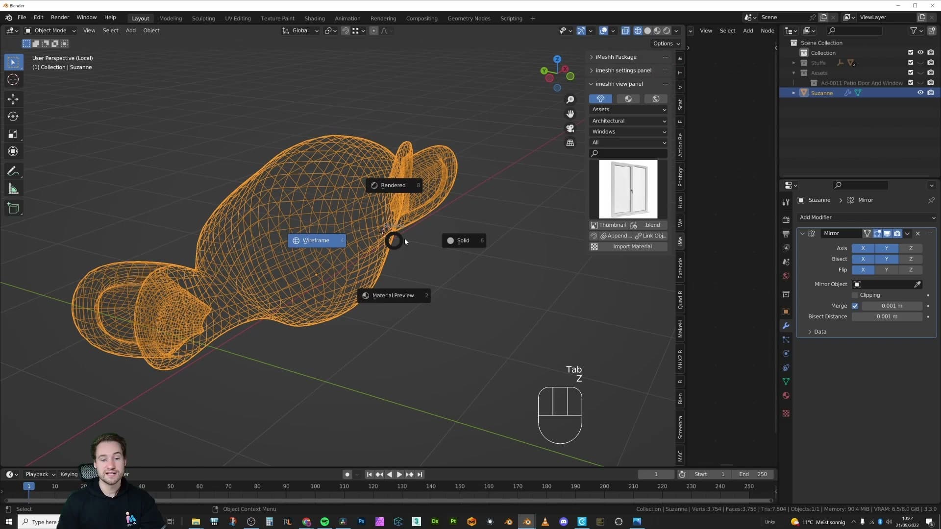
Task: Select the Cursor tool in left toolbar
Action: click(x=13, y=79)
